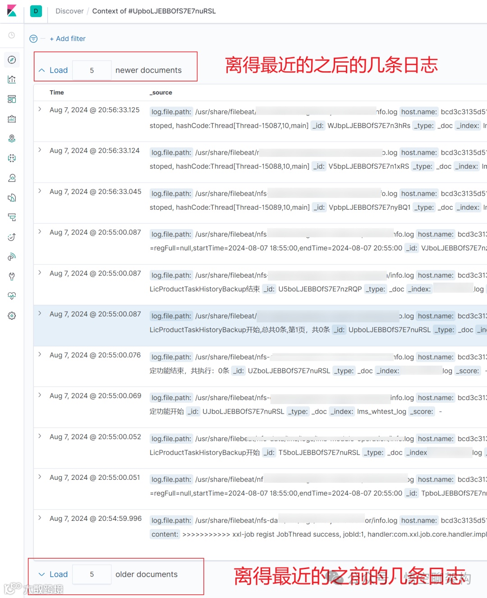Open APM icon in sidebar
The height and width of the screenshot is (598, 487).
[x=12, y=217]
